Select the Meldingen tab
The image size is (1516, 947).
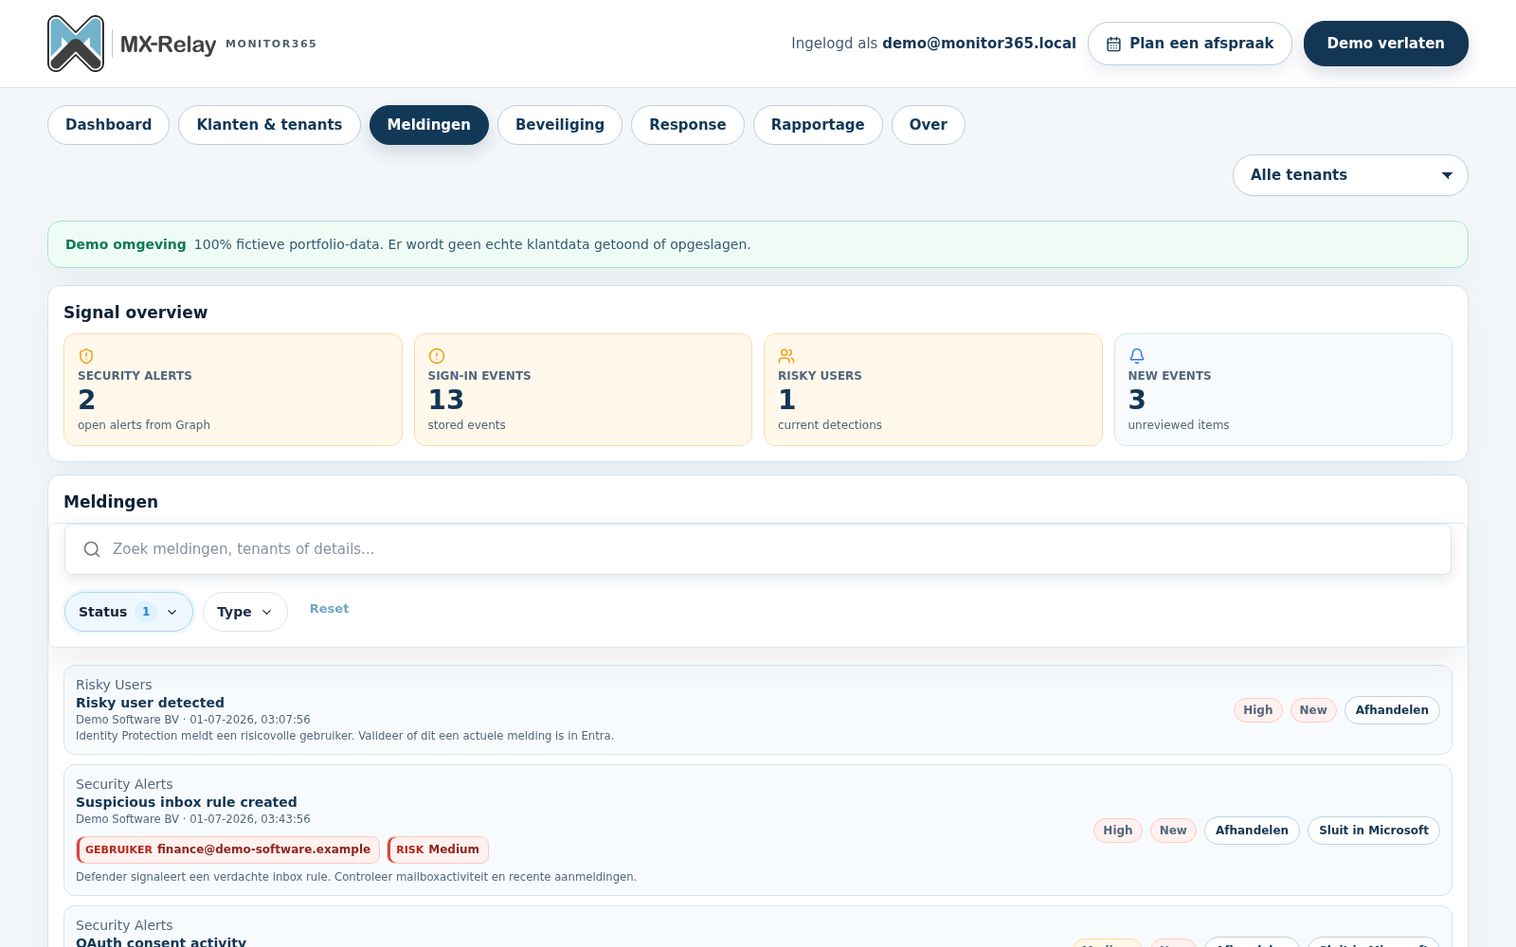tap(429, 125)
